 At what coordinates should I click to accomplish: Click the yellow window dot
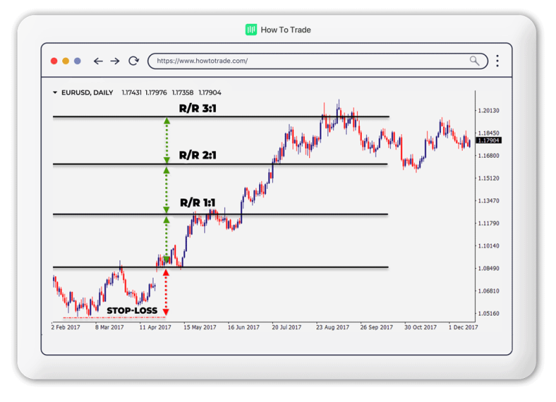click(x=66, y=61)
